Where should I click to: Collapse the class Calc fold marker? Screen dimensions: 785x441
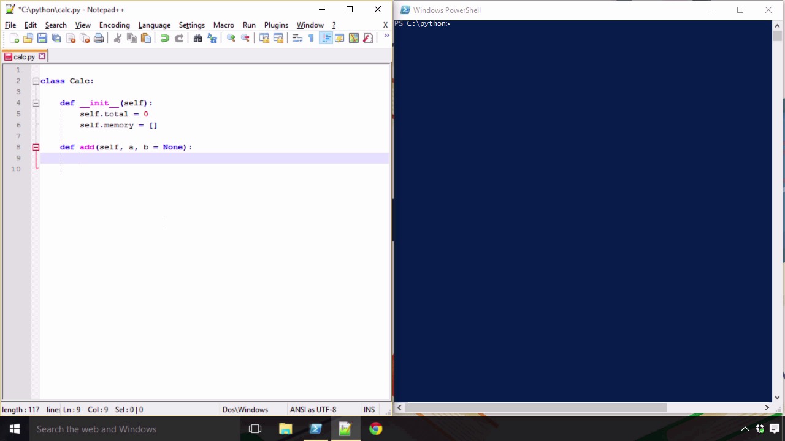tap(36, 81)
